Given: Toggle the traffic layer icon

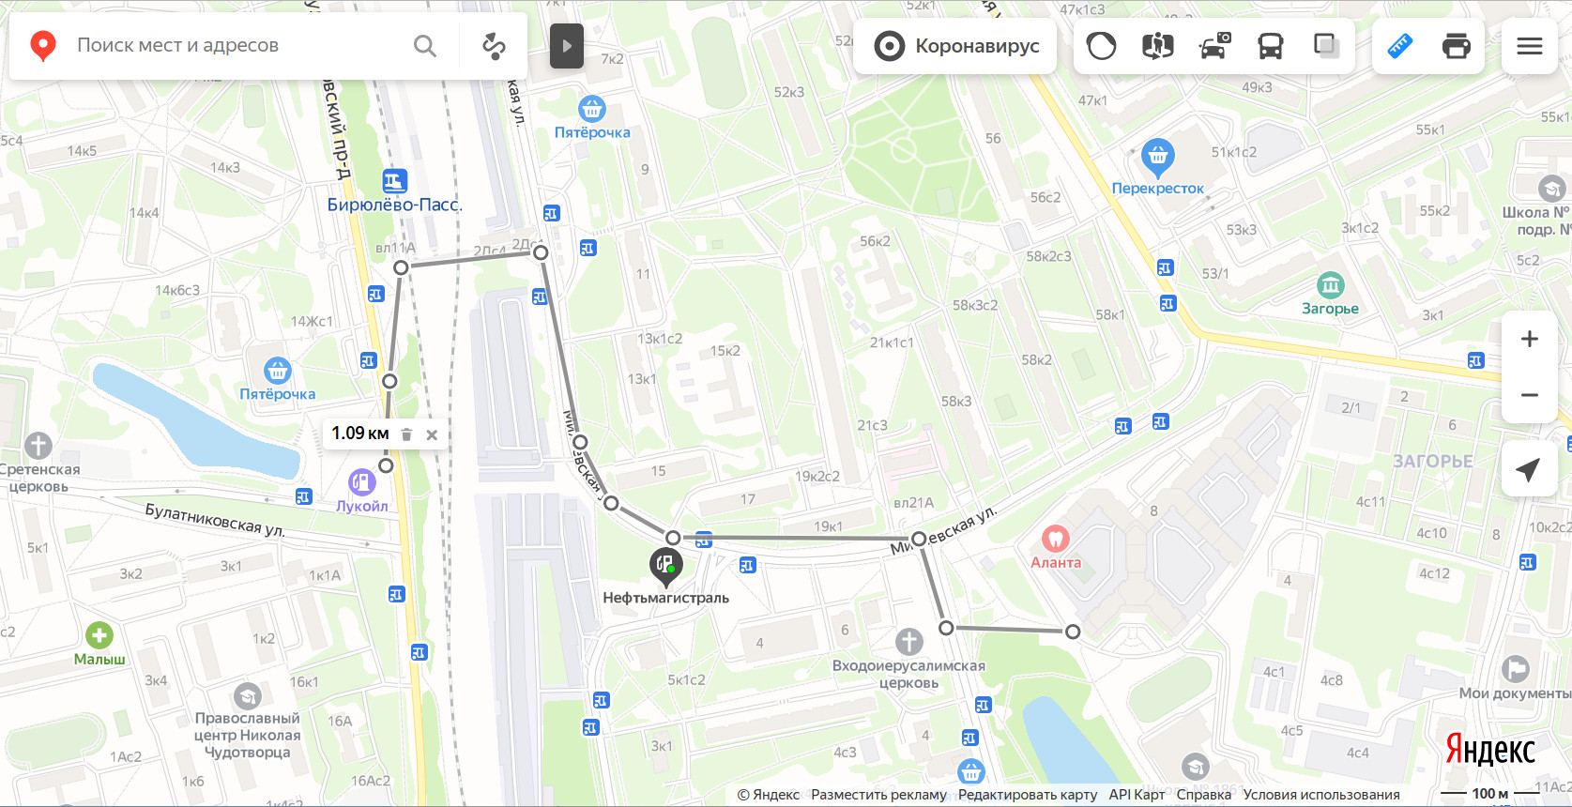Looking at the screenshot, I should pos(1101,46).
